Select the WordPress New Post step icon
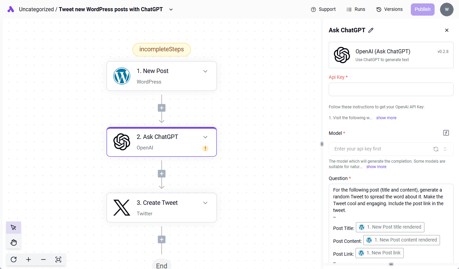Viewport: 459px width, 269px height. click(122, 76)
